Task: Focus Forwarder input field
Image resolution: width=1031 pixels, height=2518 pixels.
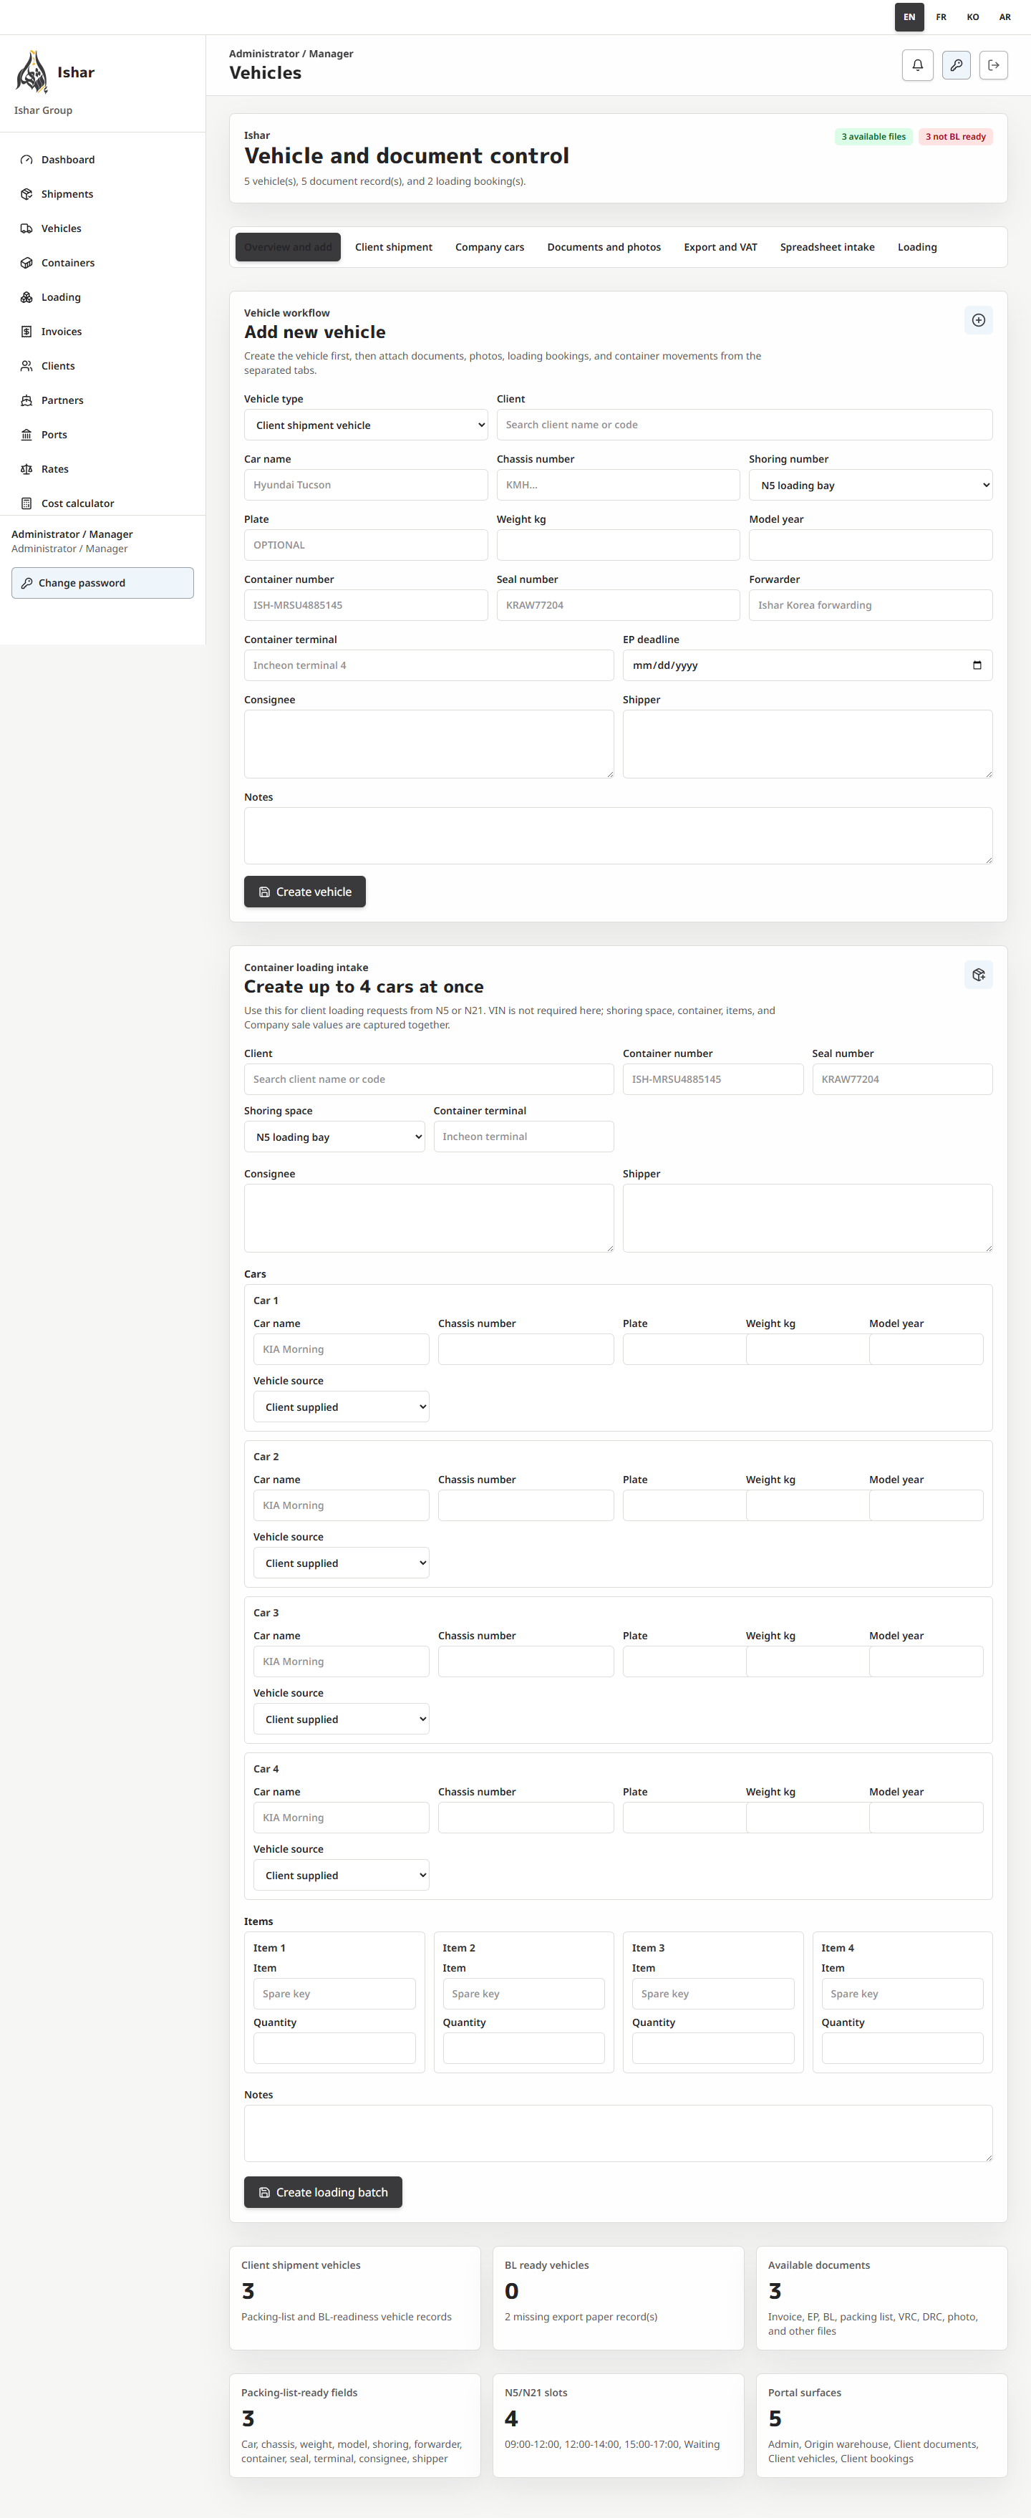Action: coord(870,605)
